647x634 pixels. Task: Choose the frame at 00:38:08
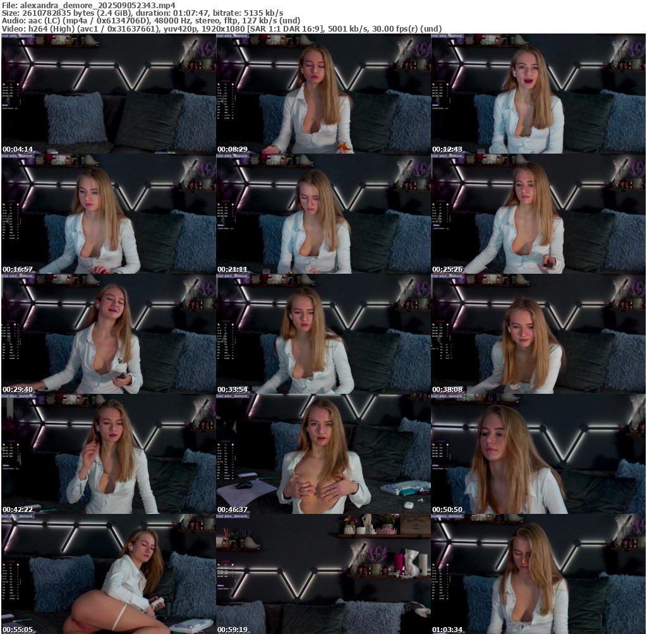[x=538, y=334]
